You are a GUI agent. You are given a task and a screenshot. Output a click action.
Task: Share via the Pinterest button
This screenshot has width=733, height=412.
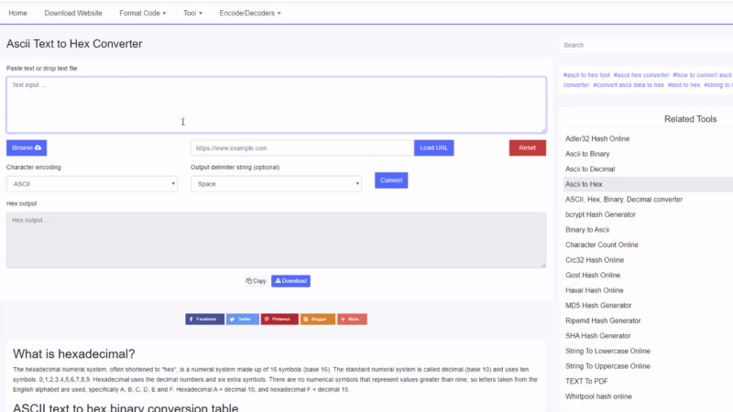pos(279,320)
